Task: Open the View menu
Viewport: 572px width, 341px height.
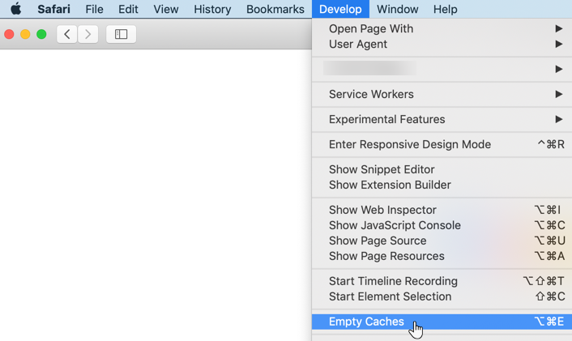Action: [165, 9]
